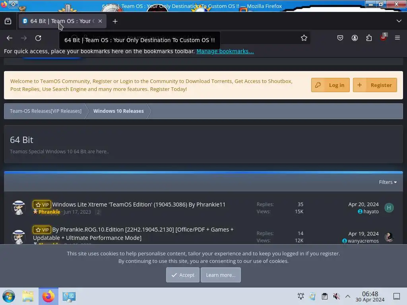Open the system settings taskbar icon
The width and height of the screenshot is (407, 305).
click(69, 296)
